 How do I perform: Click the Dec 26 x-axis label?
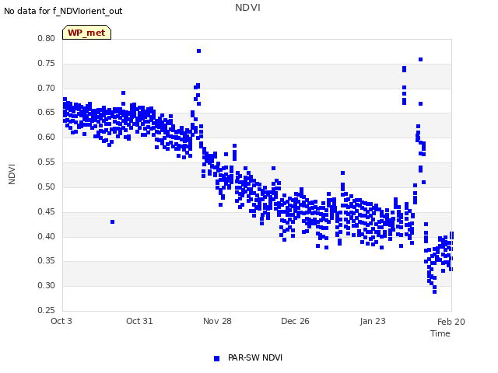[x=295, y=321]
